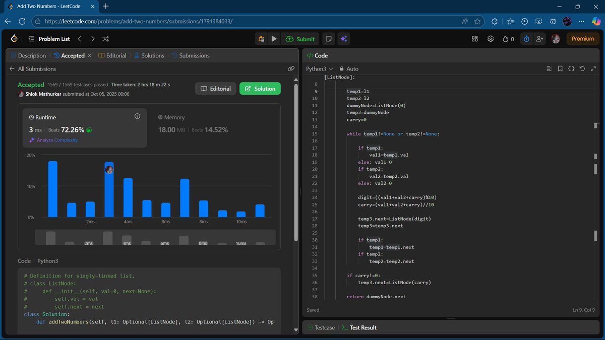Viewport: 605px width, 340px height.
Task: Open the Solutions tab
Action: click(x=149, y=55)
